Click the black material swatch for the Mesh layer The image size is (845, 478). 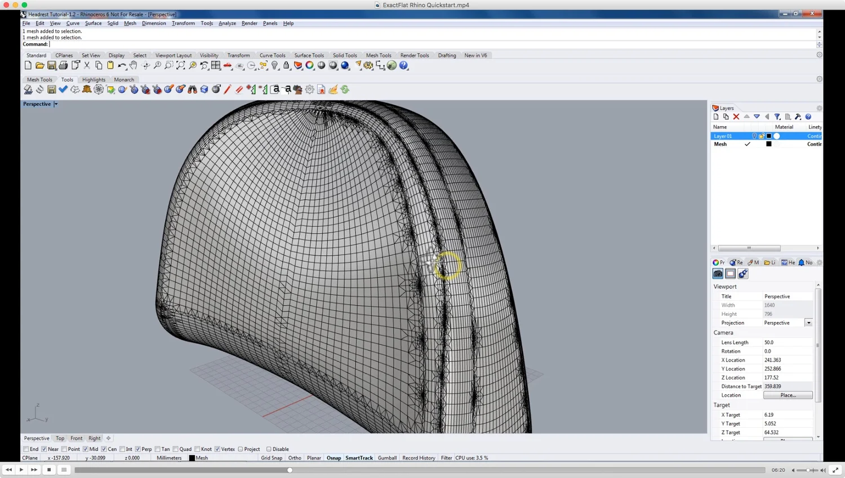tap(768, 144)
